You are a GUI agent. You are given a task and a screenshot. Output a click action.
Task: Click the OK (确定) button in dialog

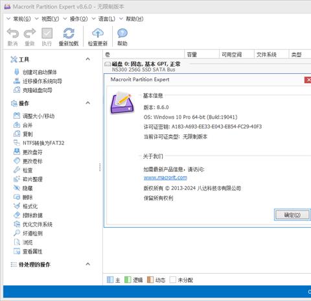(x=292, y=215)
